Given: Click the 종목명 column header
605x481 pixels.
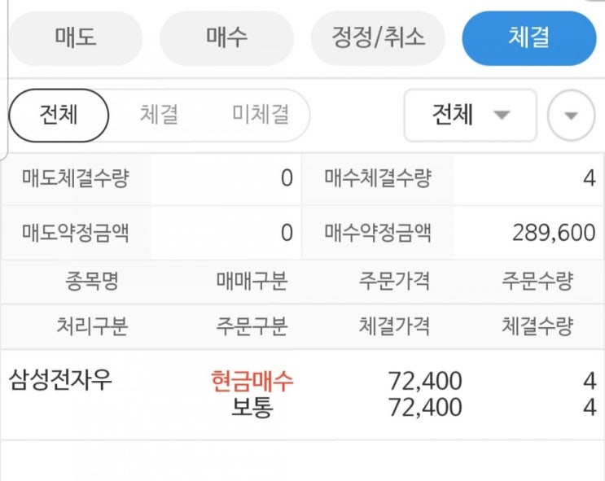Looking at the screenshot, I should 92,282.
